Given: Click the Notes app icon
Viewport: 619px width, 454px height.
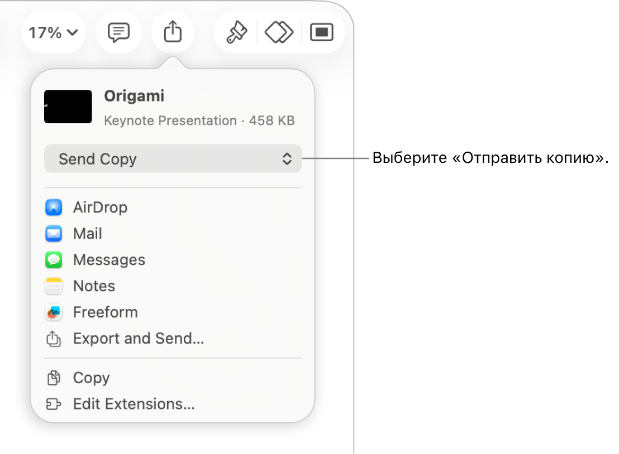Looking at the screenshot, I should (x=54, y=286).
